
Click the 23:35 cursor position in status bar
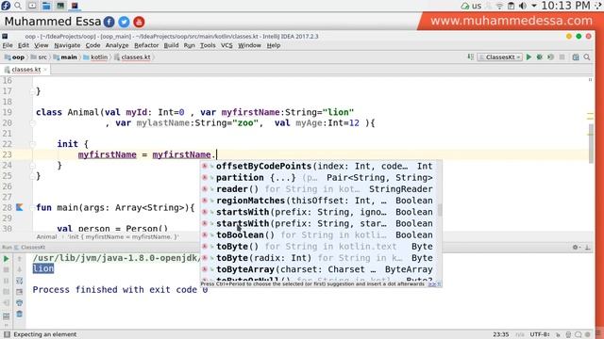501,334
